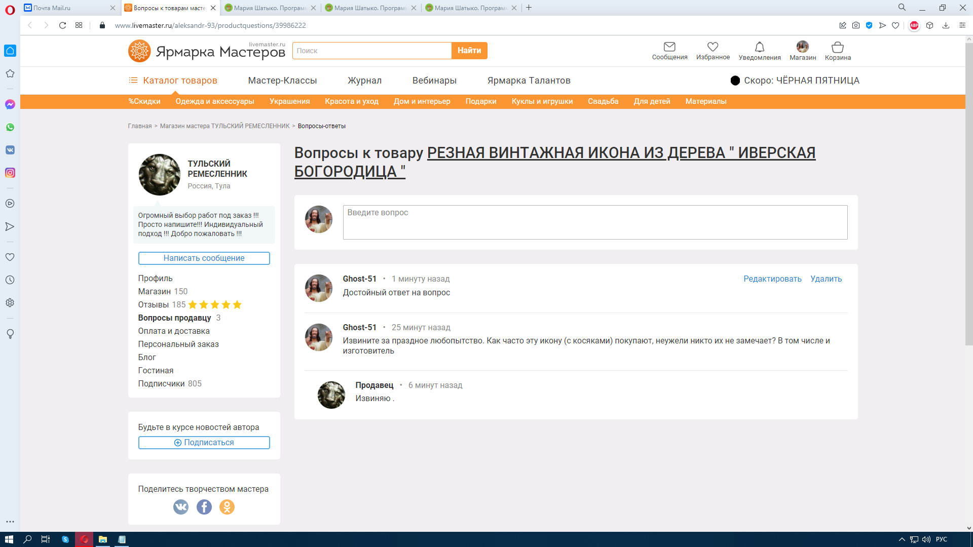Share master's work on Odnoklassniki
Viewport: 973px width, 547px height.
(x=227, y=507)
